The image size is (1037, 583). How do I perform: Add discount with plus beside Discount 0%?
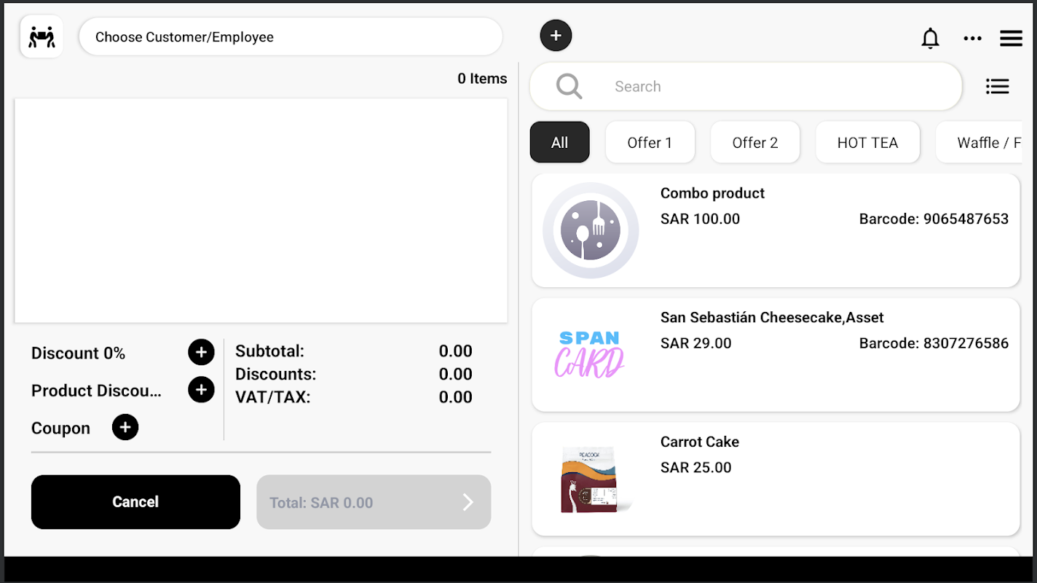pos(201,353)
